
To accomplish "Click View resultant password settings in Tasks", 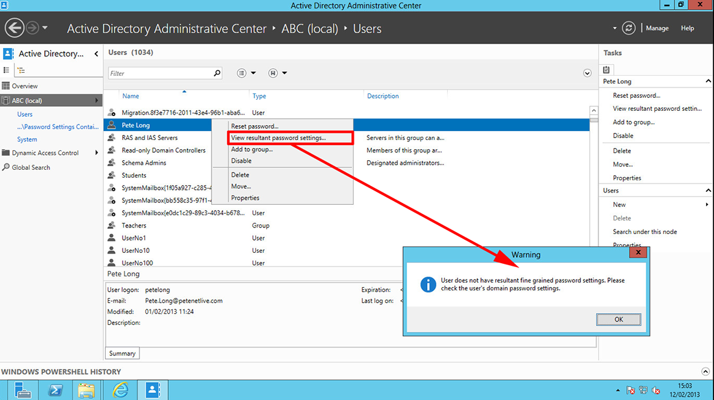I will click(x=657, y=109).
